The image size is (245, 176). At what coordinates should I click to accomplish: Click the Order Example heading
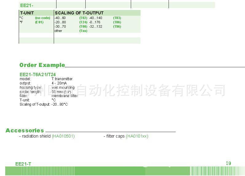pos(42,65)
